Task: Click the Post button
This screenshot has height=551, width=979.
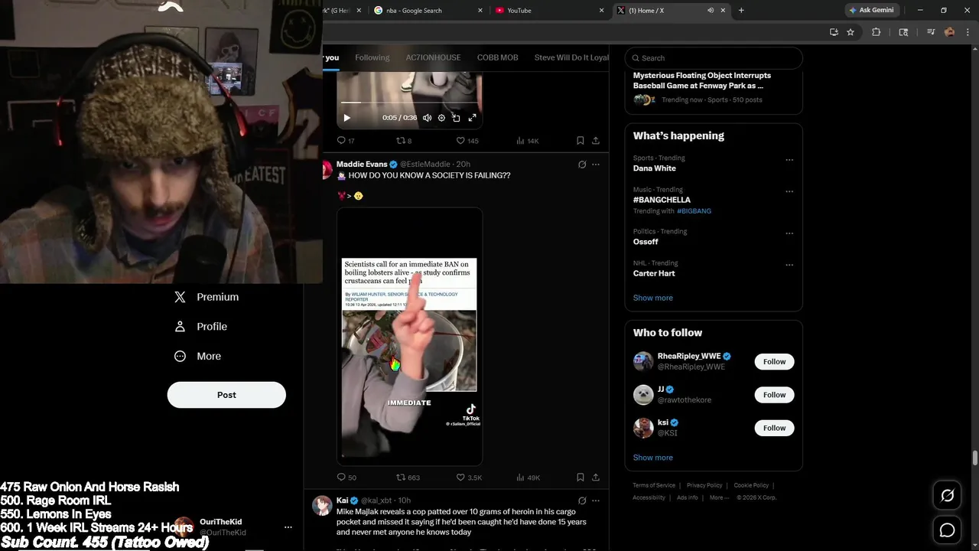Action: [x=226, y=395]
